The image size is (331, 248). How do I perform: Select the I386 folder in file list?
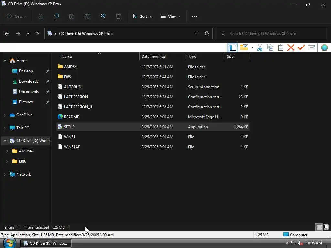point(153,77)
